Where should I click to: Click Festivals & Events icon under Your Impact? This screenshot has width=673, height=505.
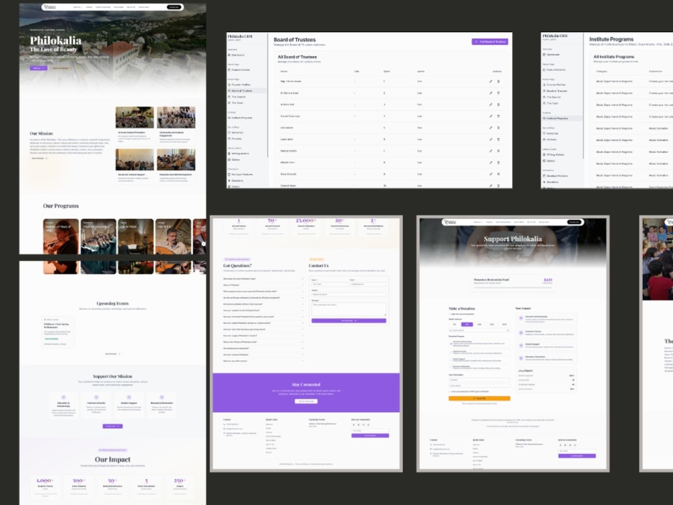point(521,333)
